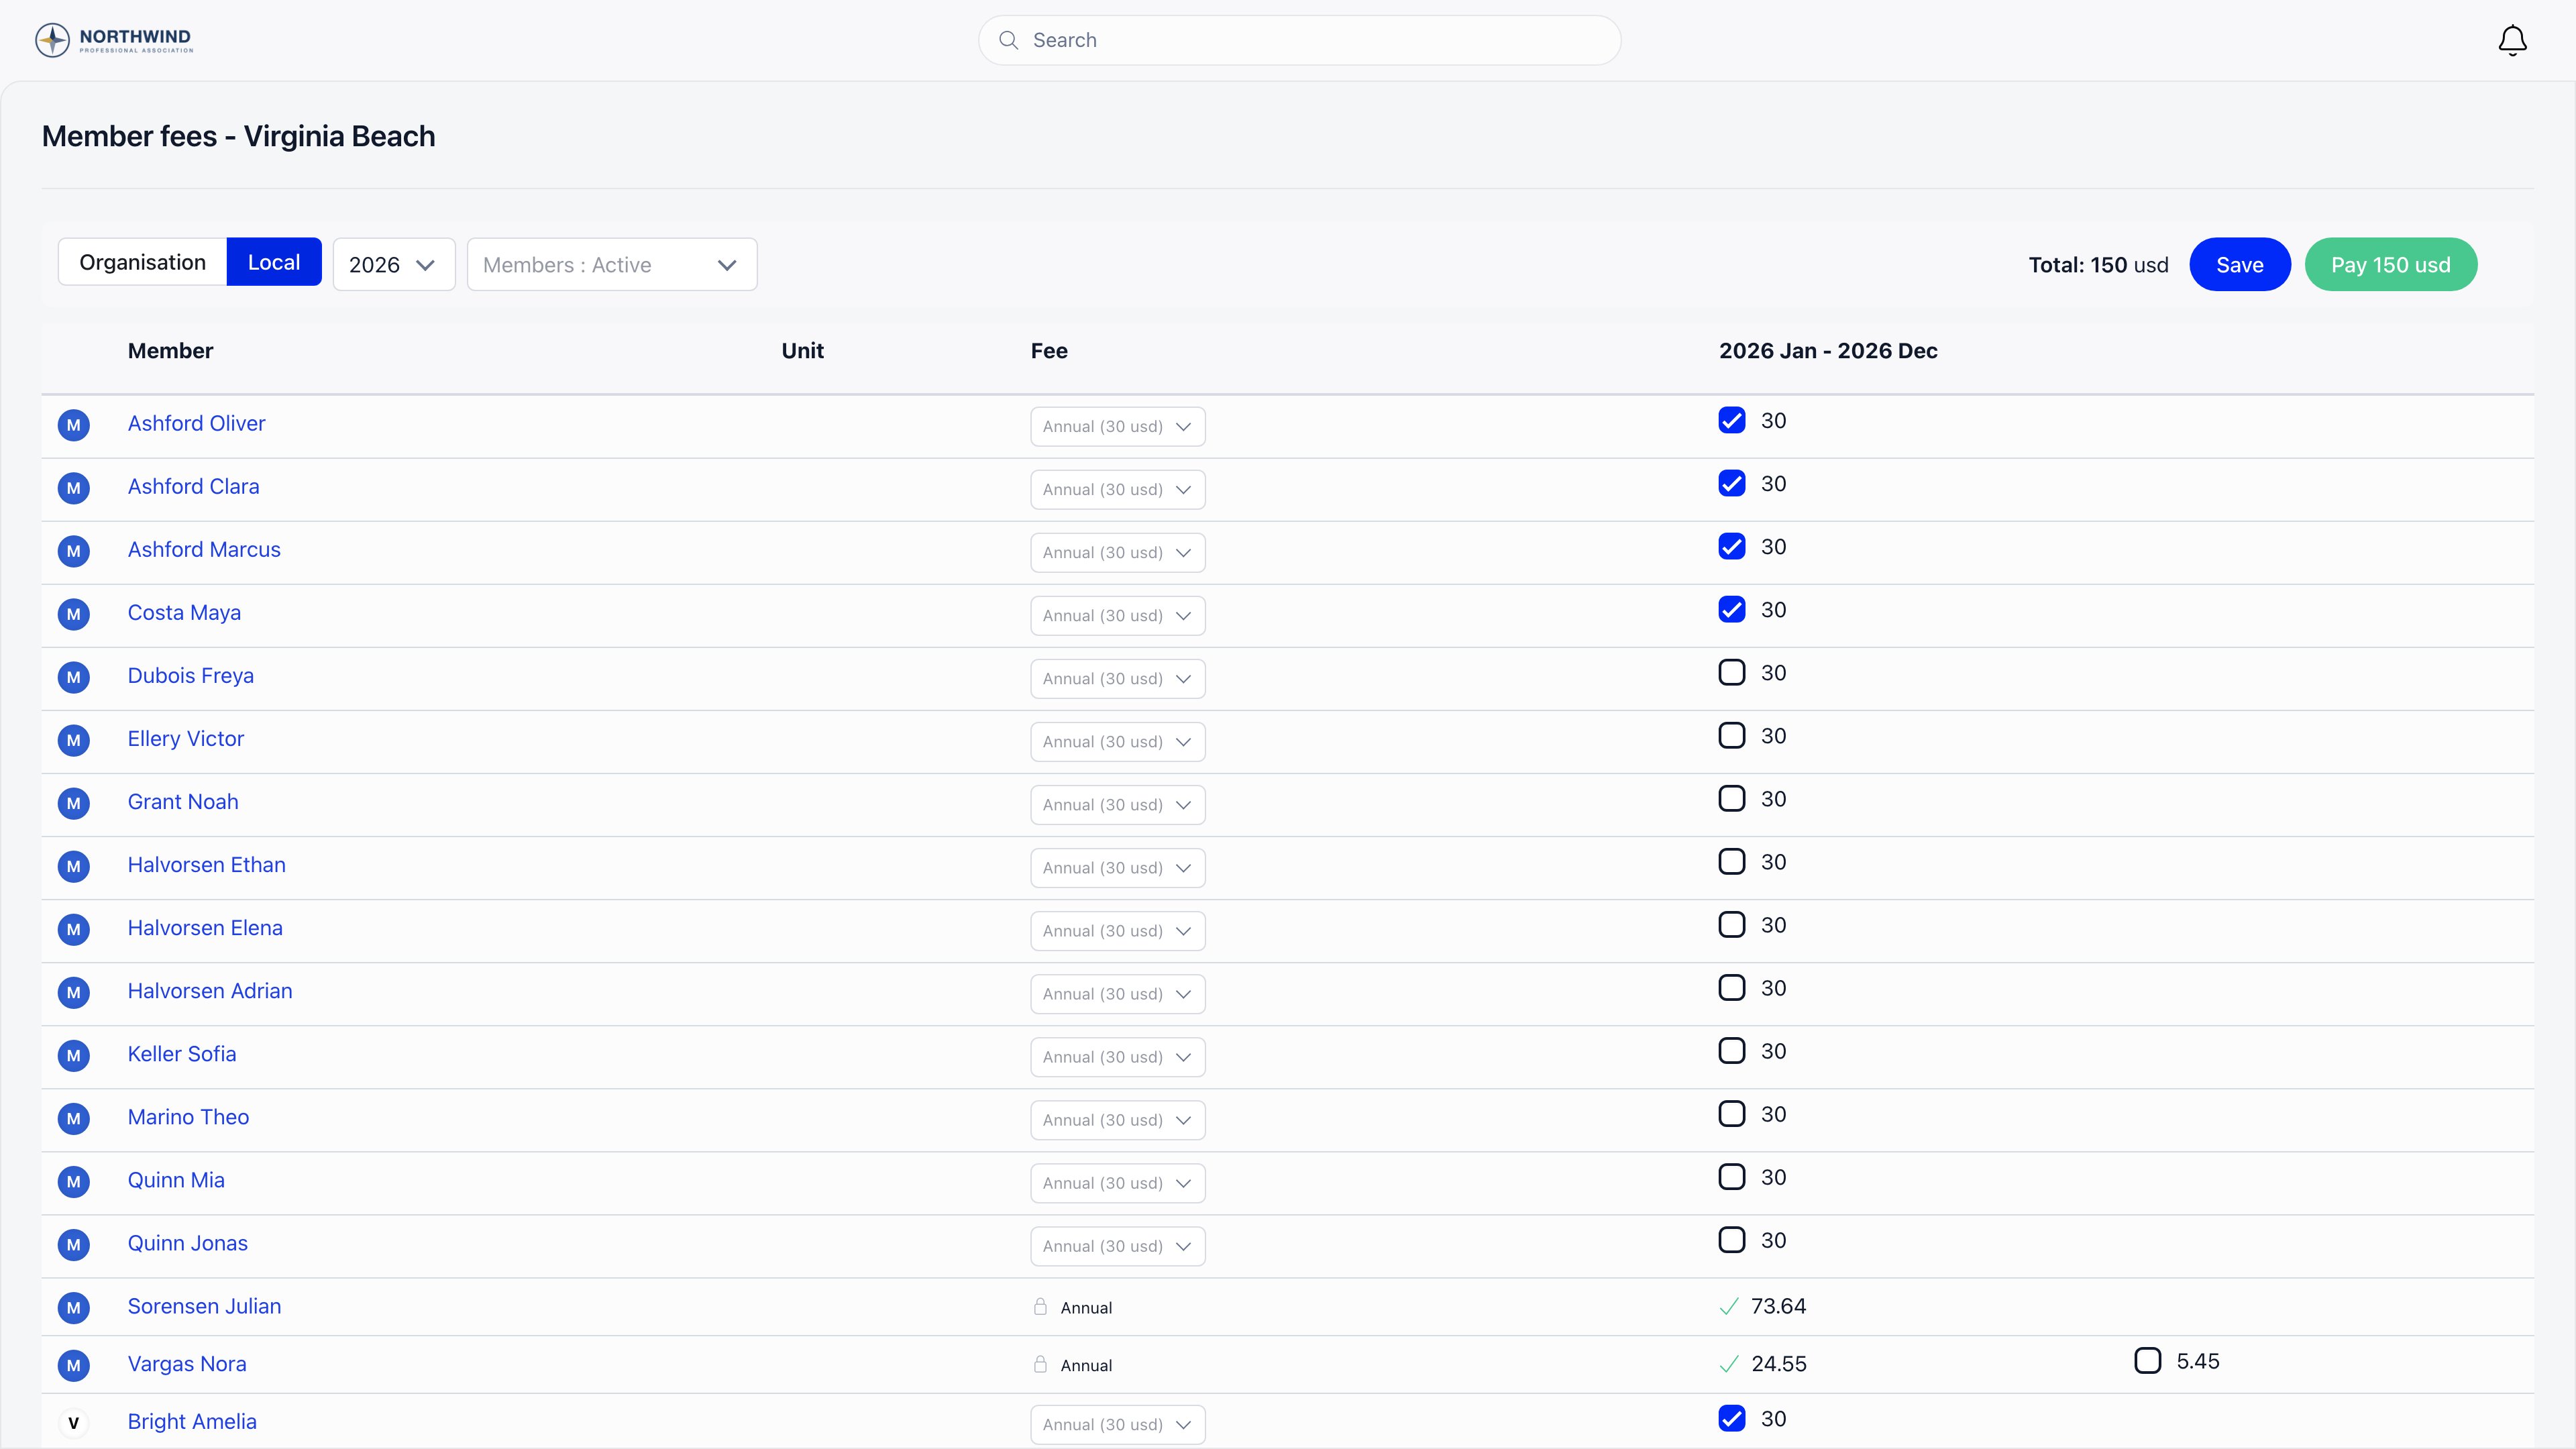Click the M badge beside Ashford Clara
The height and width of the screenshot is (1449, 2576).
(x=73, y=488)
